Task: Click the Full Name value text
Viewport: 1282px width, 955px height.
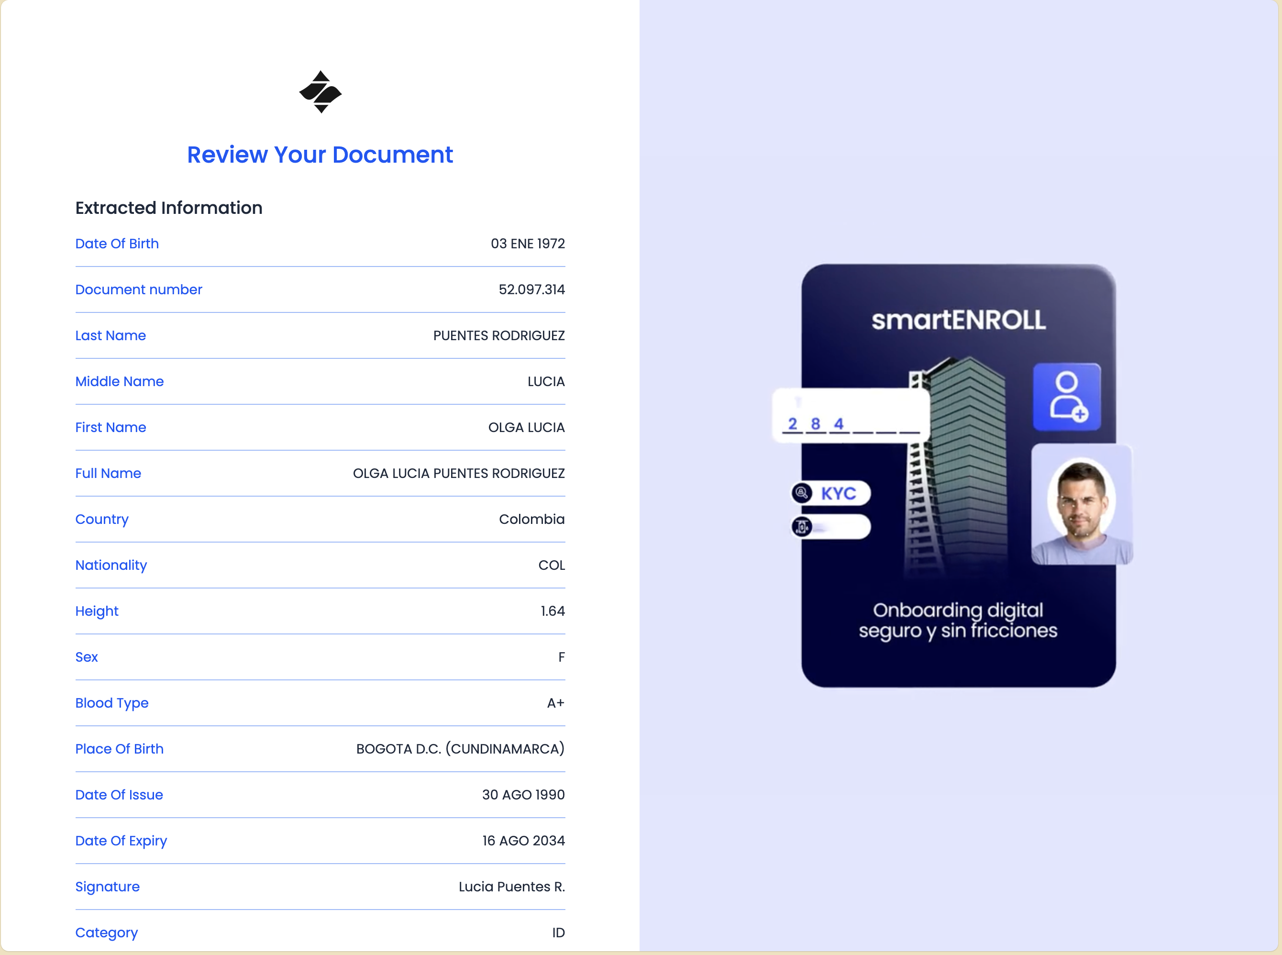Action: pyautogui.click(x=458, y=474)
